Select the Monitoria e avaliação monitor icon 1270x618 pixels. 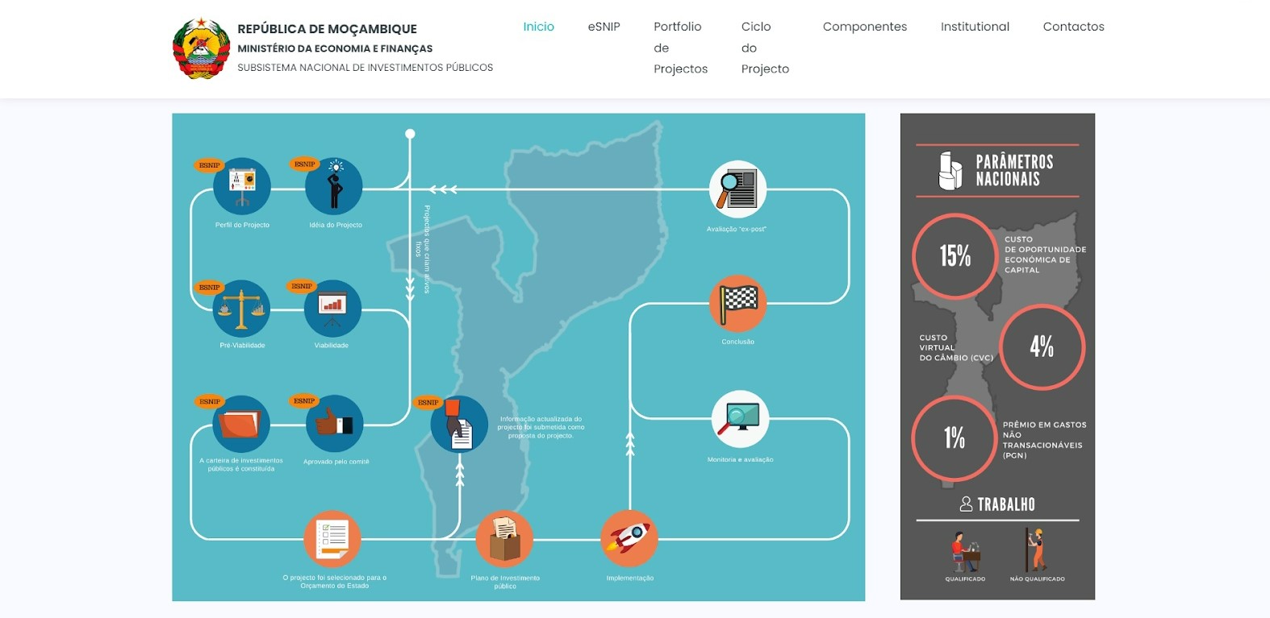click(x=740, y=420)
